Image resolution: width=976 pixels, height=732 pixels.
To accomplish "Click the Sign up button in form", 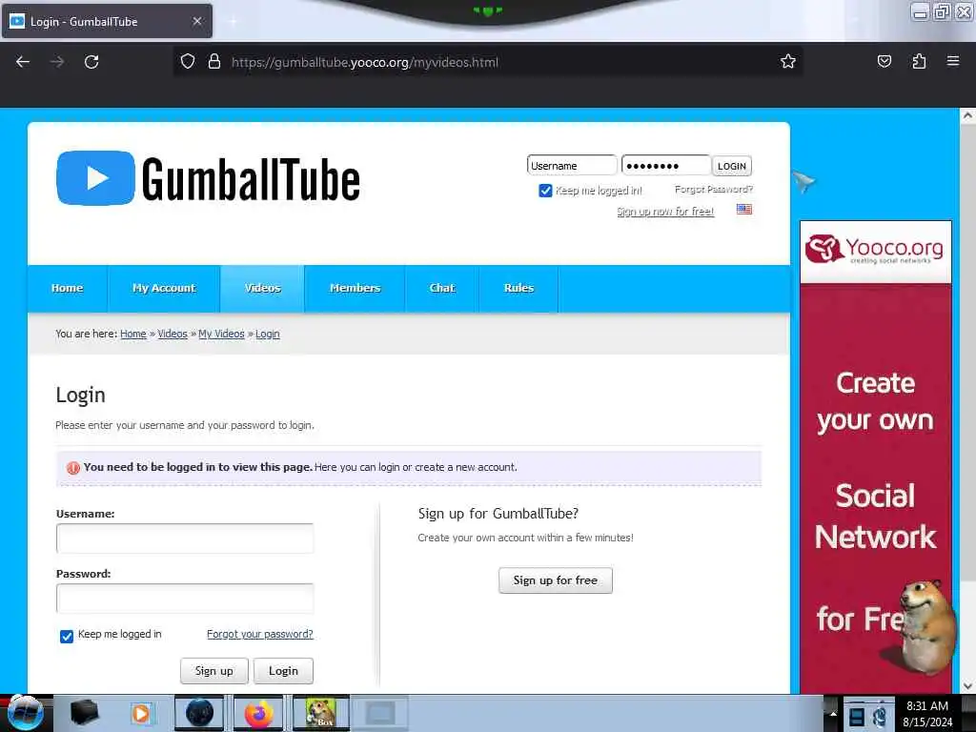I will 214,671.
